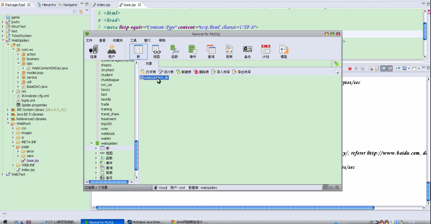Open MyEclipse Java Enterprise taskbar item
The image size is (431, 224).
tap(146, 222)
